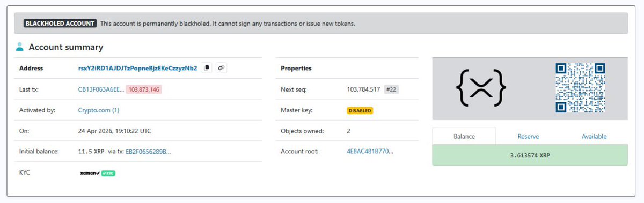Copy the account address to clipboard

[207, 68]
